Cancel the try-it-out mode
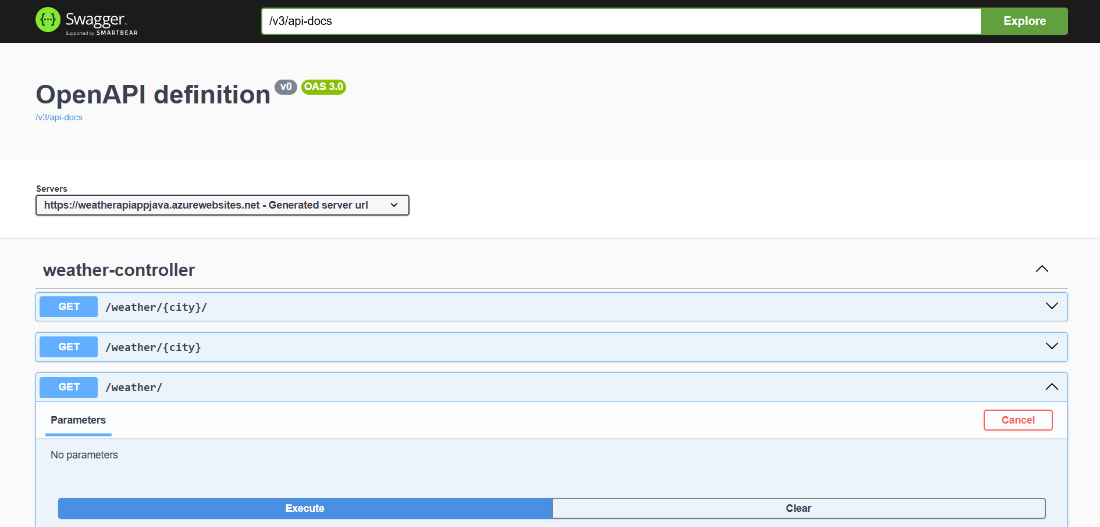This screenshot has width=1100, height=527. tap(1017, 420)
